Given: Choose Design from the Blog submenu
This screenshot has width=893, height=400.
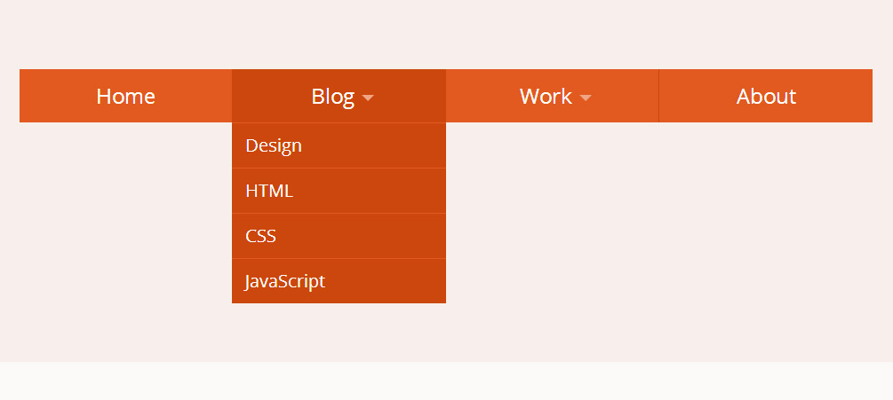Looking at the screenshot, I should click(339, 145).
